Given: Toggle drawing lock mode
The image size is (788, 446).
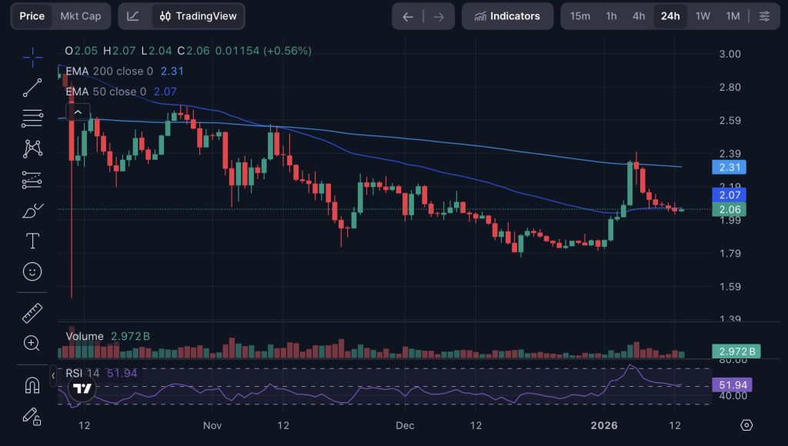Looking at the screenshot, I should tap(32, 418).
